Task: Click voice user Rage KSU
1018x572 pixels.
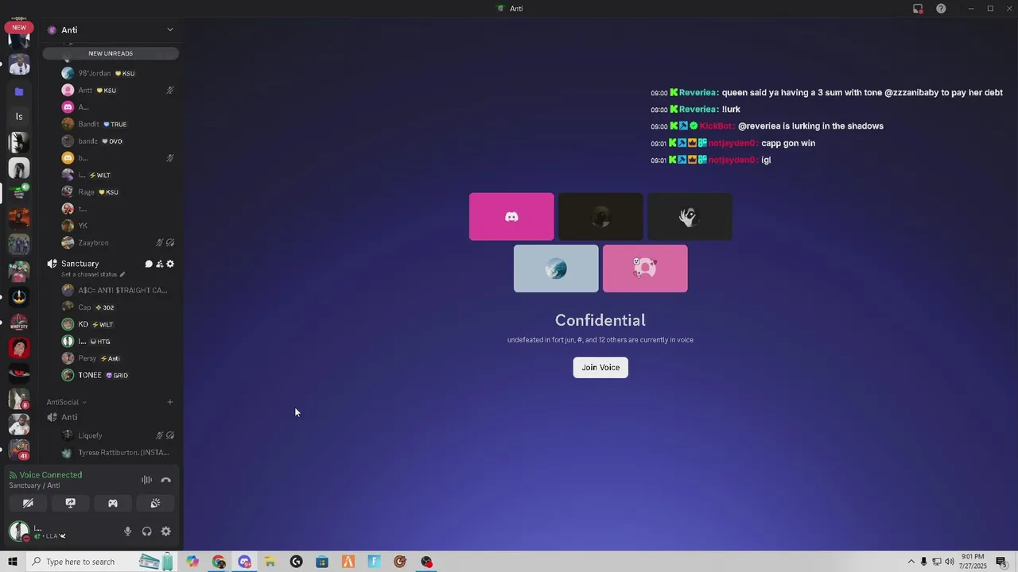Action: (x=119, y=191)
